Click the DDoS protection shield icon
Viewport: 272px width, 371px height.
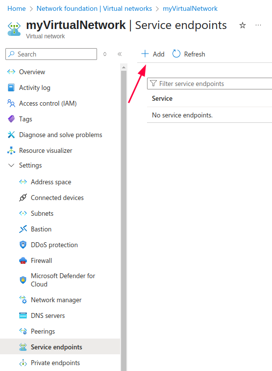click(x=23, y=245)
